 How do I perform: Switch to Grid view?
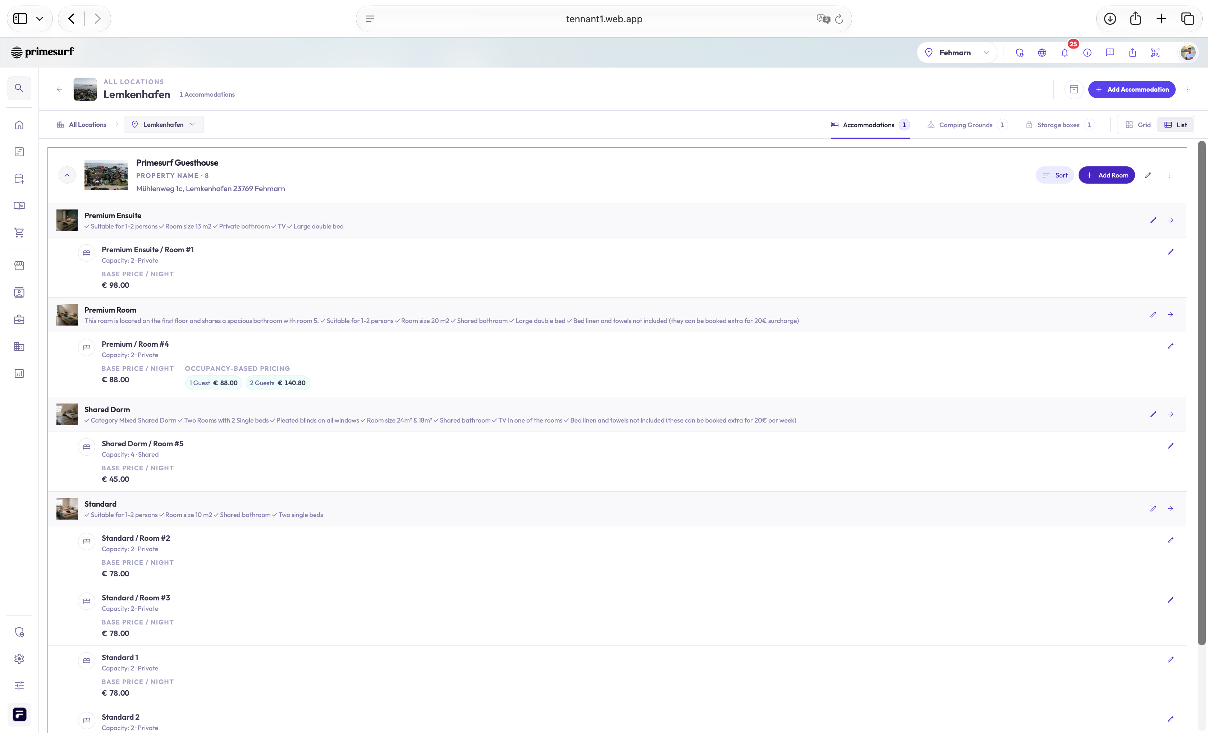[1138, 125]
